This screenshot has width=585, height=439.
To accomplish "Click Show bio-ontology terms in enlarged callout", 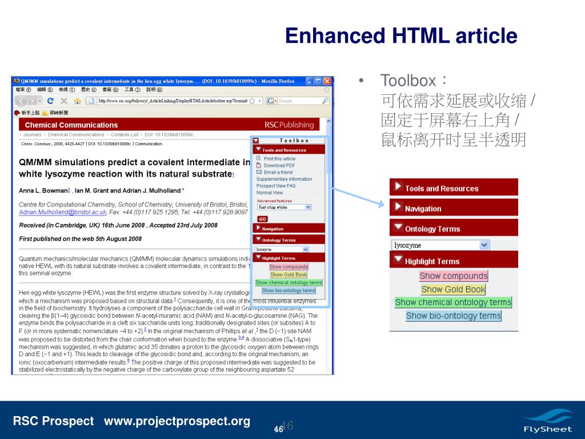I will pyautogui.click(x=453, y=316).
